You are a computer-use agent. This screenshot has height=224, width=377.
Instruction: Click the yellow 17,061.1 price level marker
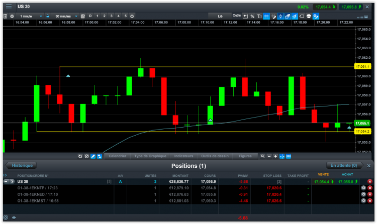[362, 66]
